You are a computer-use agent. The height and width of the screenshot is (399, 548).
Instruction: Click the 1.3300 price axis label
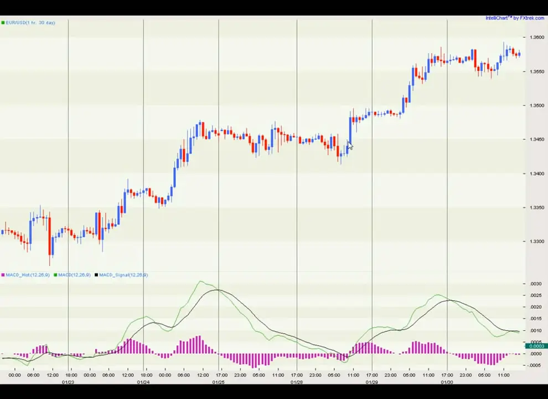(x=537, y=242)
